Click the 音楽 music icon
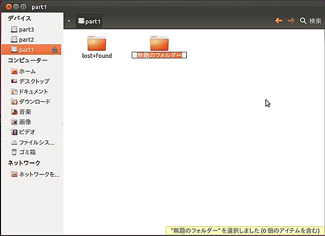This screenshot has height=236, width=325. tap(14, 112)
